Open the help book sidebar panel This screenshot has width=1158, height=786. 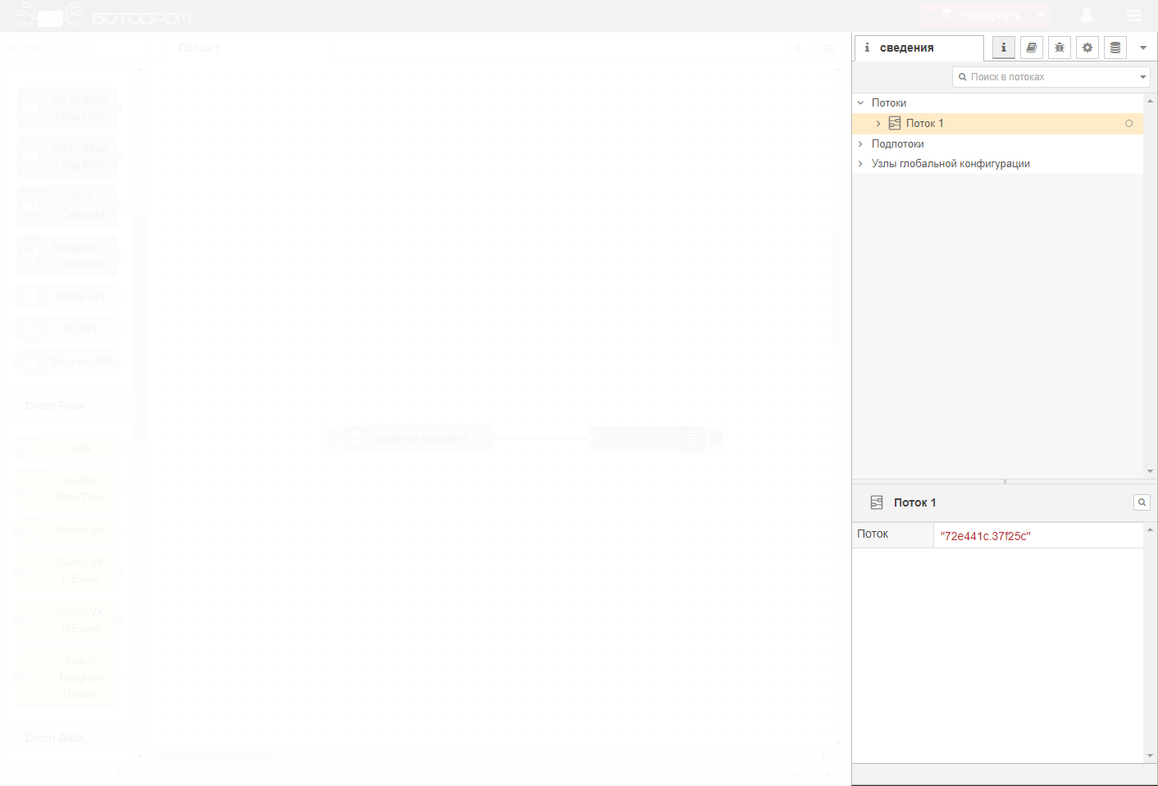click(x=1032, y=48)
